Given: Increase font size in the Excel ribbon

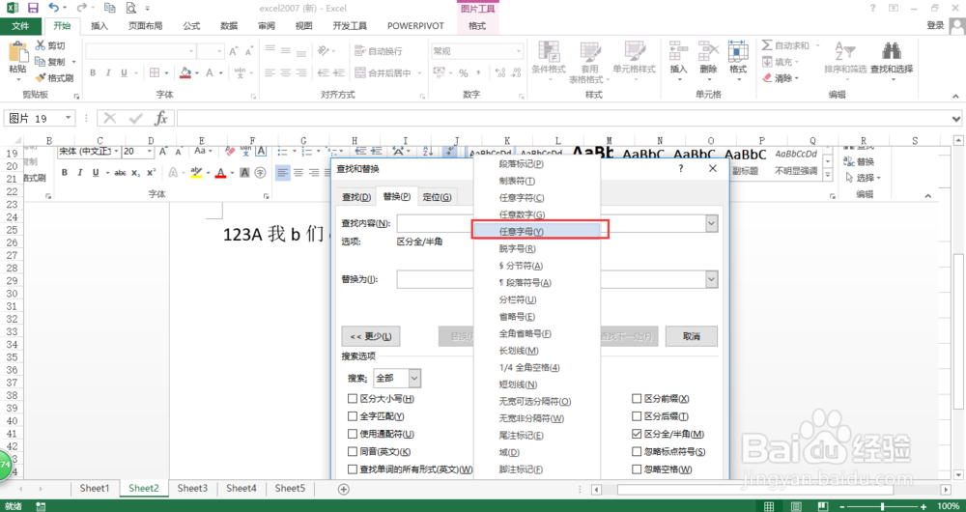Looking at the screenshot, I should [x=234, y=51].
